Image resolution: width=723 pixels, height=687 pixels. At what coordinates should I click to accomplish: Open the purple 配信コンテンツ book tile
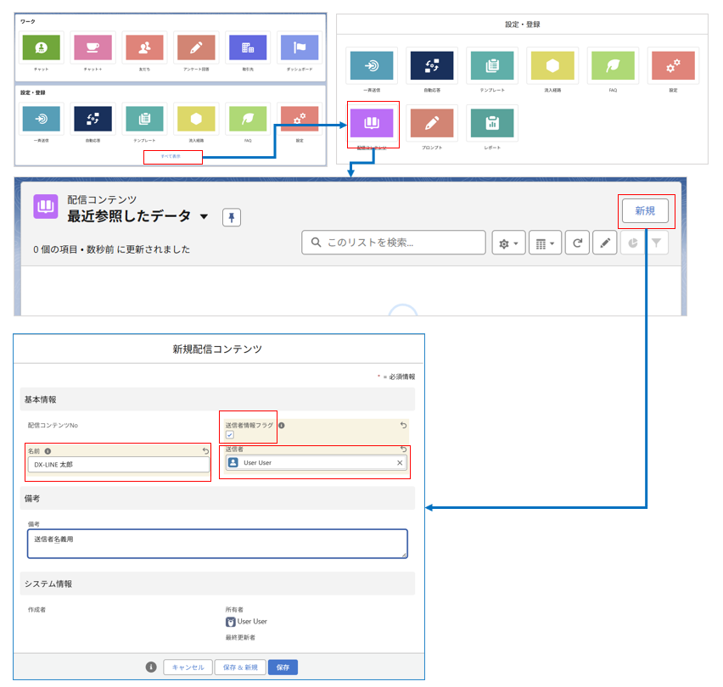point(373,123)
